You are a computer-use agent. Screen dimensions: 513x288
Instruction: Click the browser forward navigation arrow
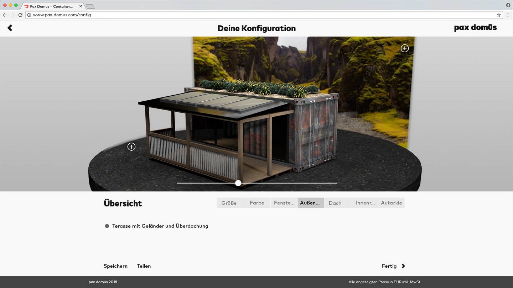pos(13,15)
